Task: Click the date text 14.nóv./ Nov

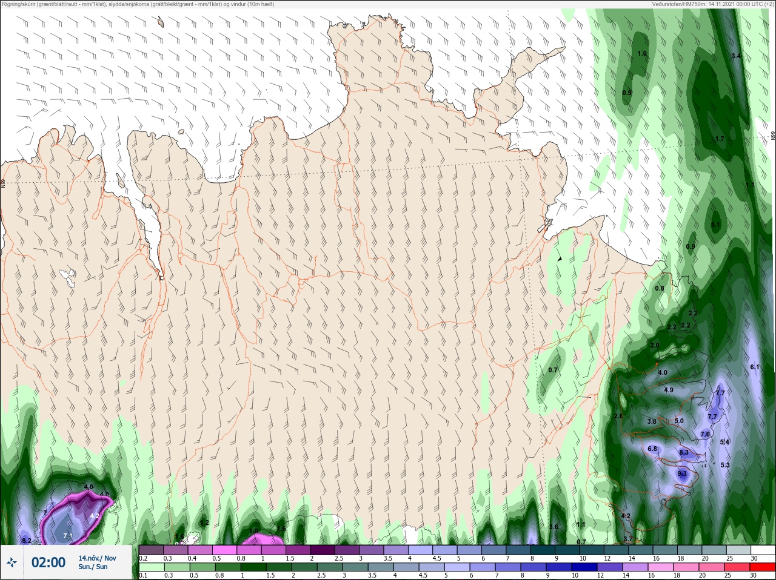Action: (97, 558)
